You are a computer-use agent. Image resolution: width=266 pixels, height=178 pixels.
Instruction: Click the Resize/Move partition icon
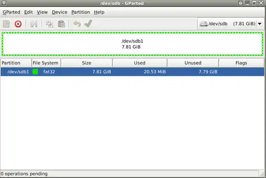(33, 24)
